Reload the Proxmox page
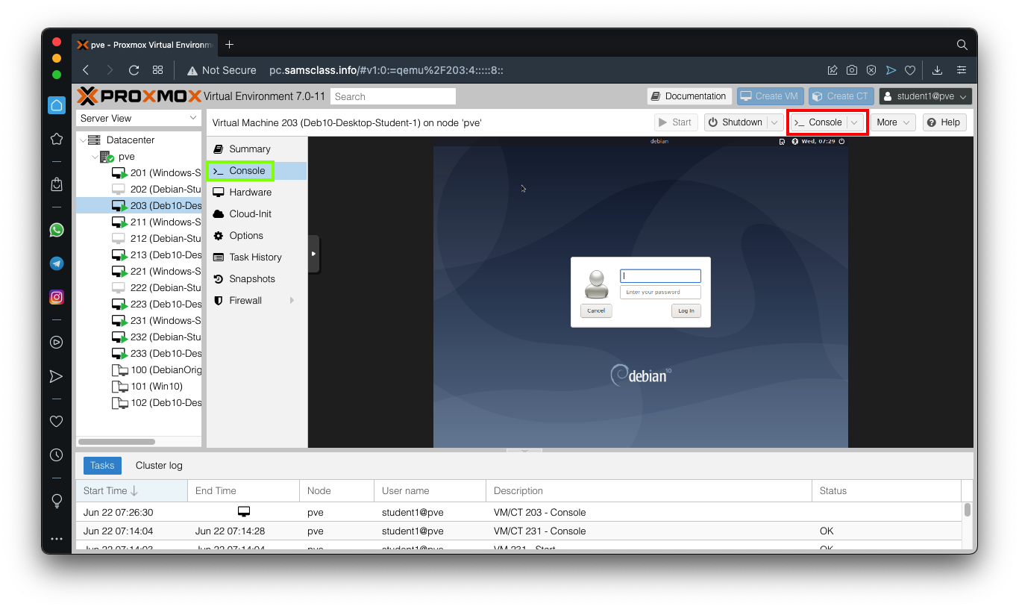The width and height of the screenshot is (1019, 609). pos(134,70)
